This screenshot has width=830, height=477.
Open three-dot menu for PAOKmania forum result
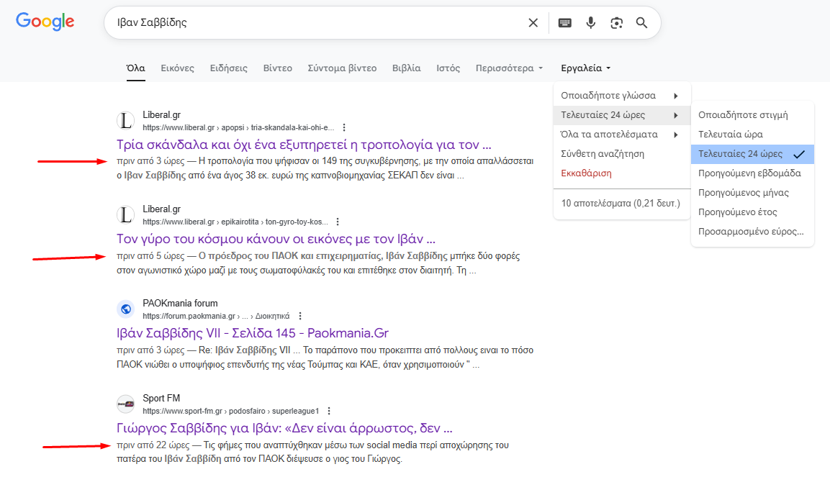point(300,316)
